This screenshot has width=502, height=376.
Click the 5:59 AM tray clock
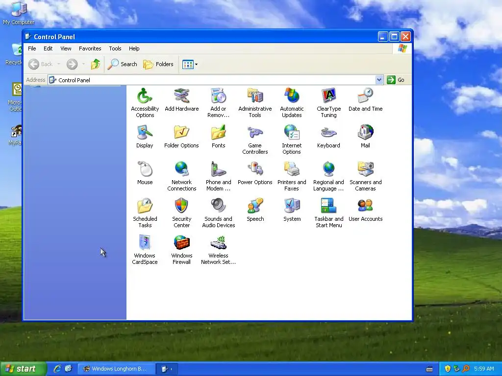click(x=484, y=369)
